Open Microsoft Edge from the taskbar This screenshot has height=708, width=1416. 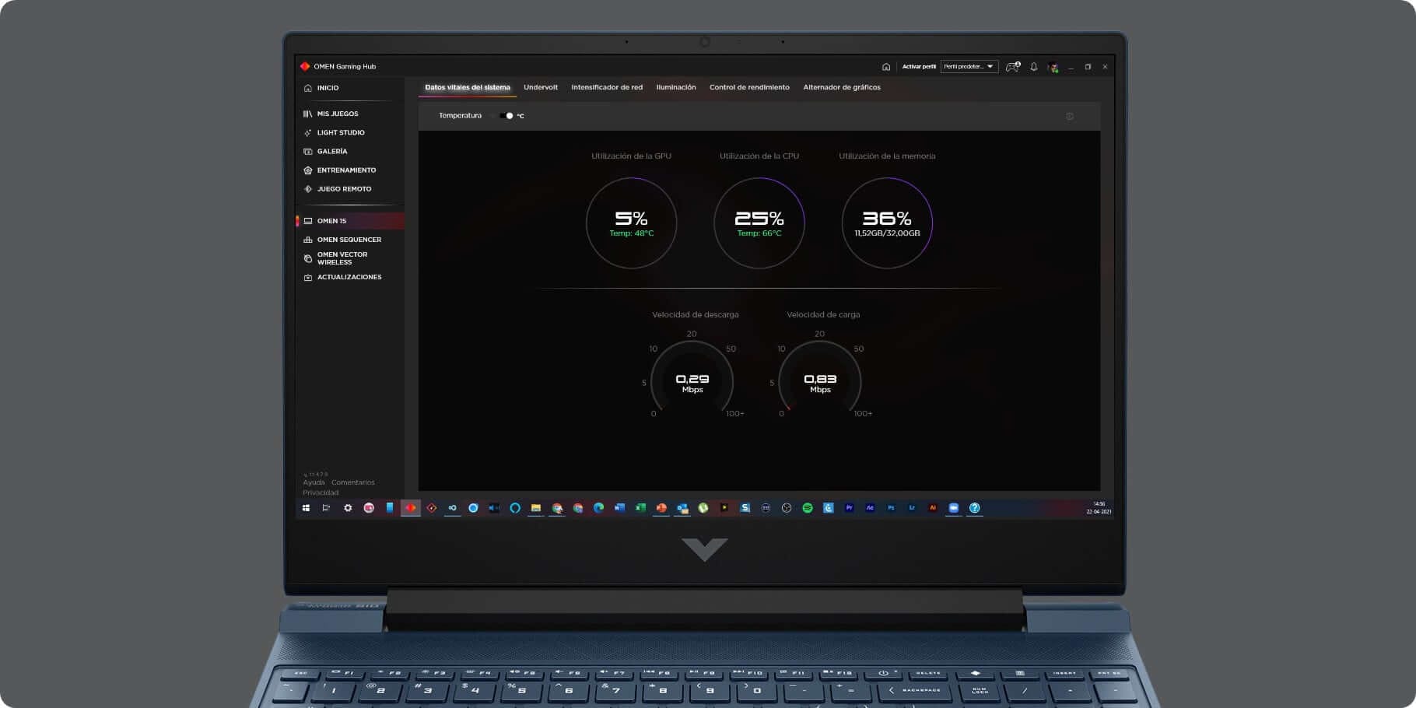tap(598, 508)
